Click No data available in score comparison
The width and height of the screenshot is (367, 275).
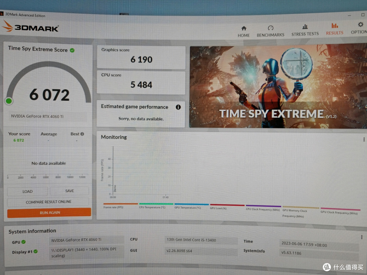(49, 163)
